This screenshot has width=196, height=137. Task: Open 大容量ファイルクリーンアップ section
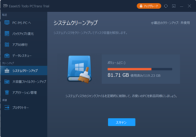(x=24, y=82)
